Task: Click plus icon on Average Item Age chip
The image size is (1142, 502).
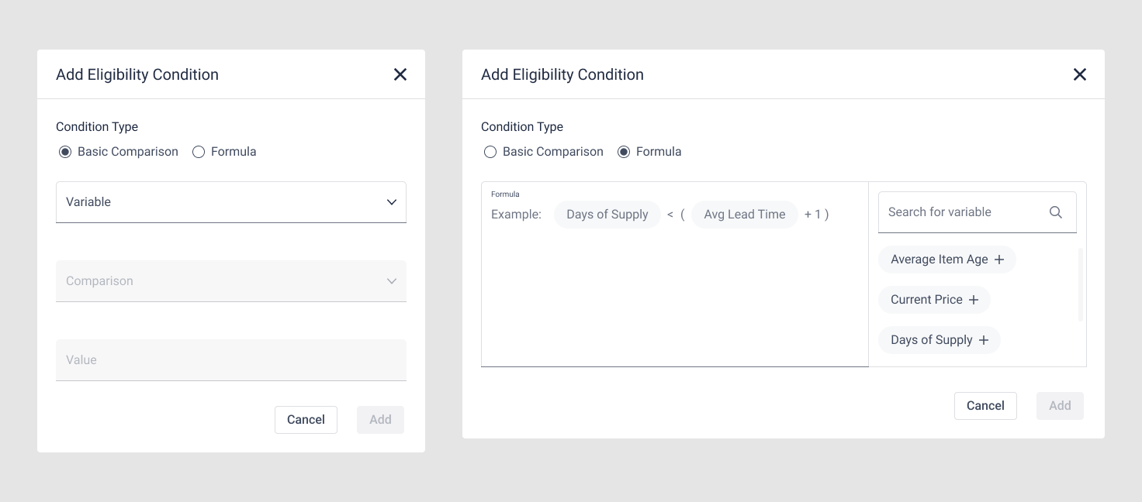Action: 999,260
